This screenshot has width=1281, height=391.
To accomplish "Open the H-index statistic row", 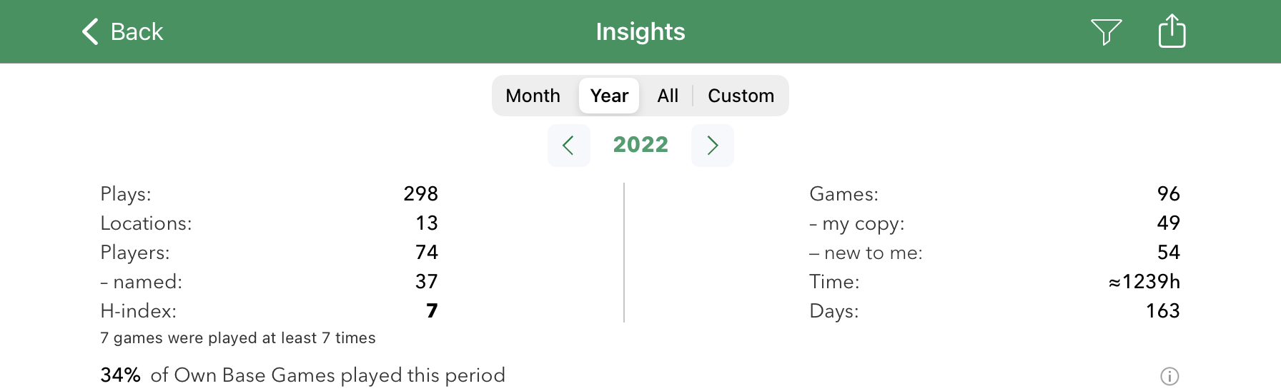I will tap(269, 311).
